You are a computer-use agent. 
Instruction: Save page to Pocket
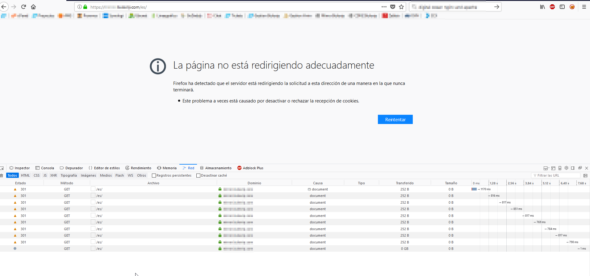[393, 7]
